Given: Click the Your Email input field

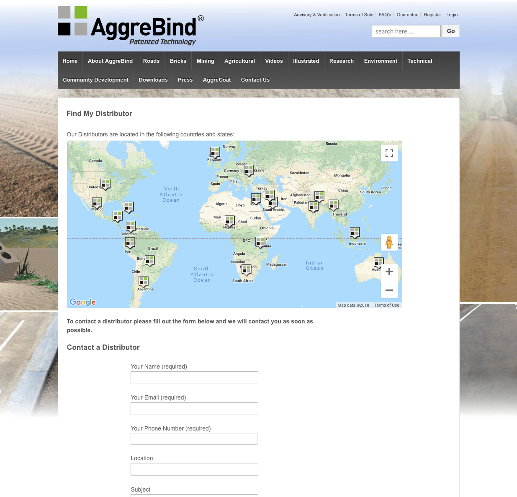Looking at the screenshot, I should coord(194,409).
